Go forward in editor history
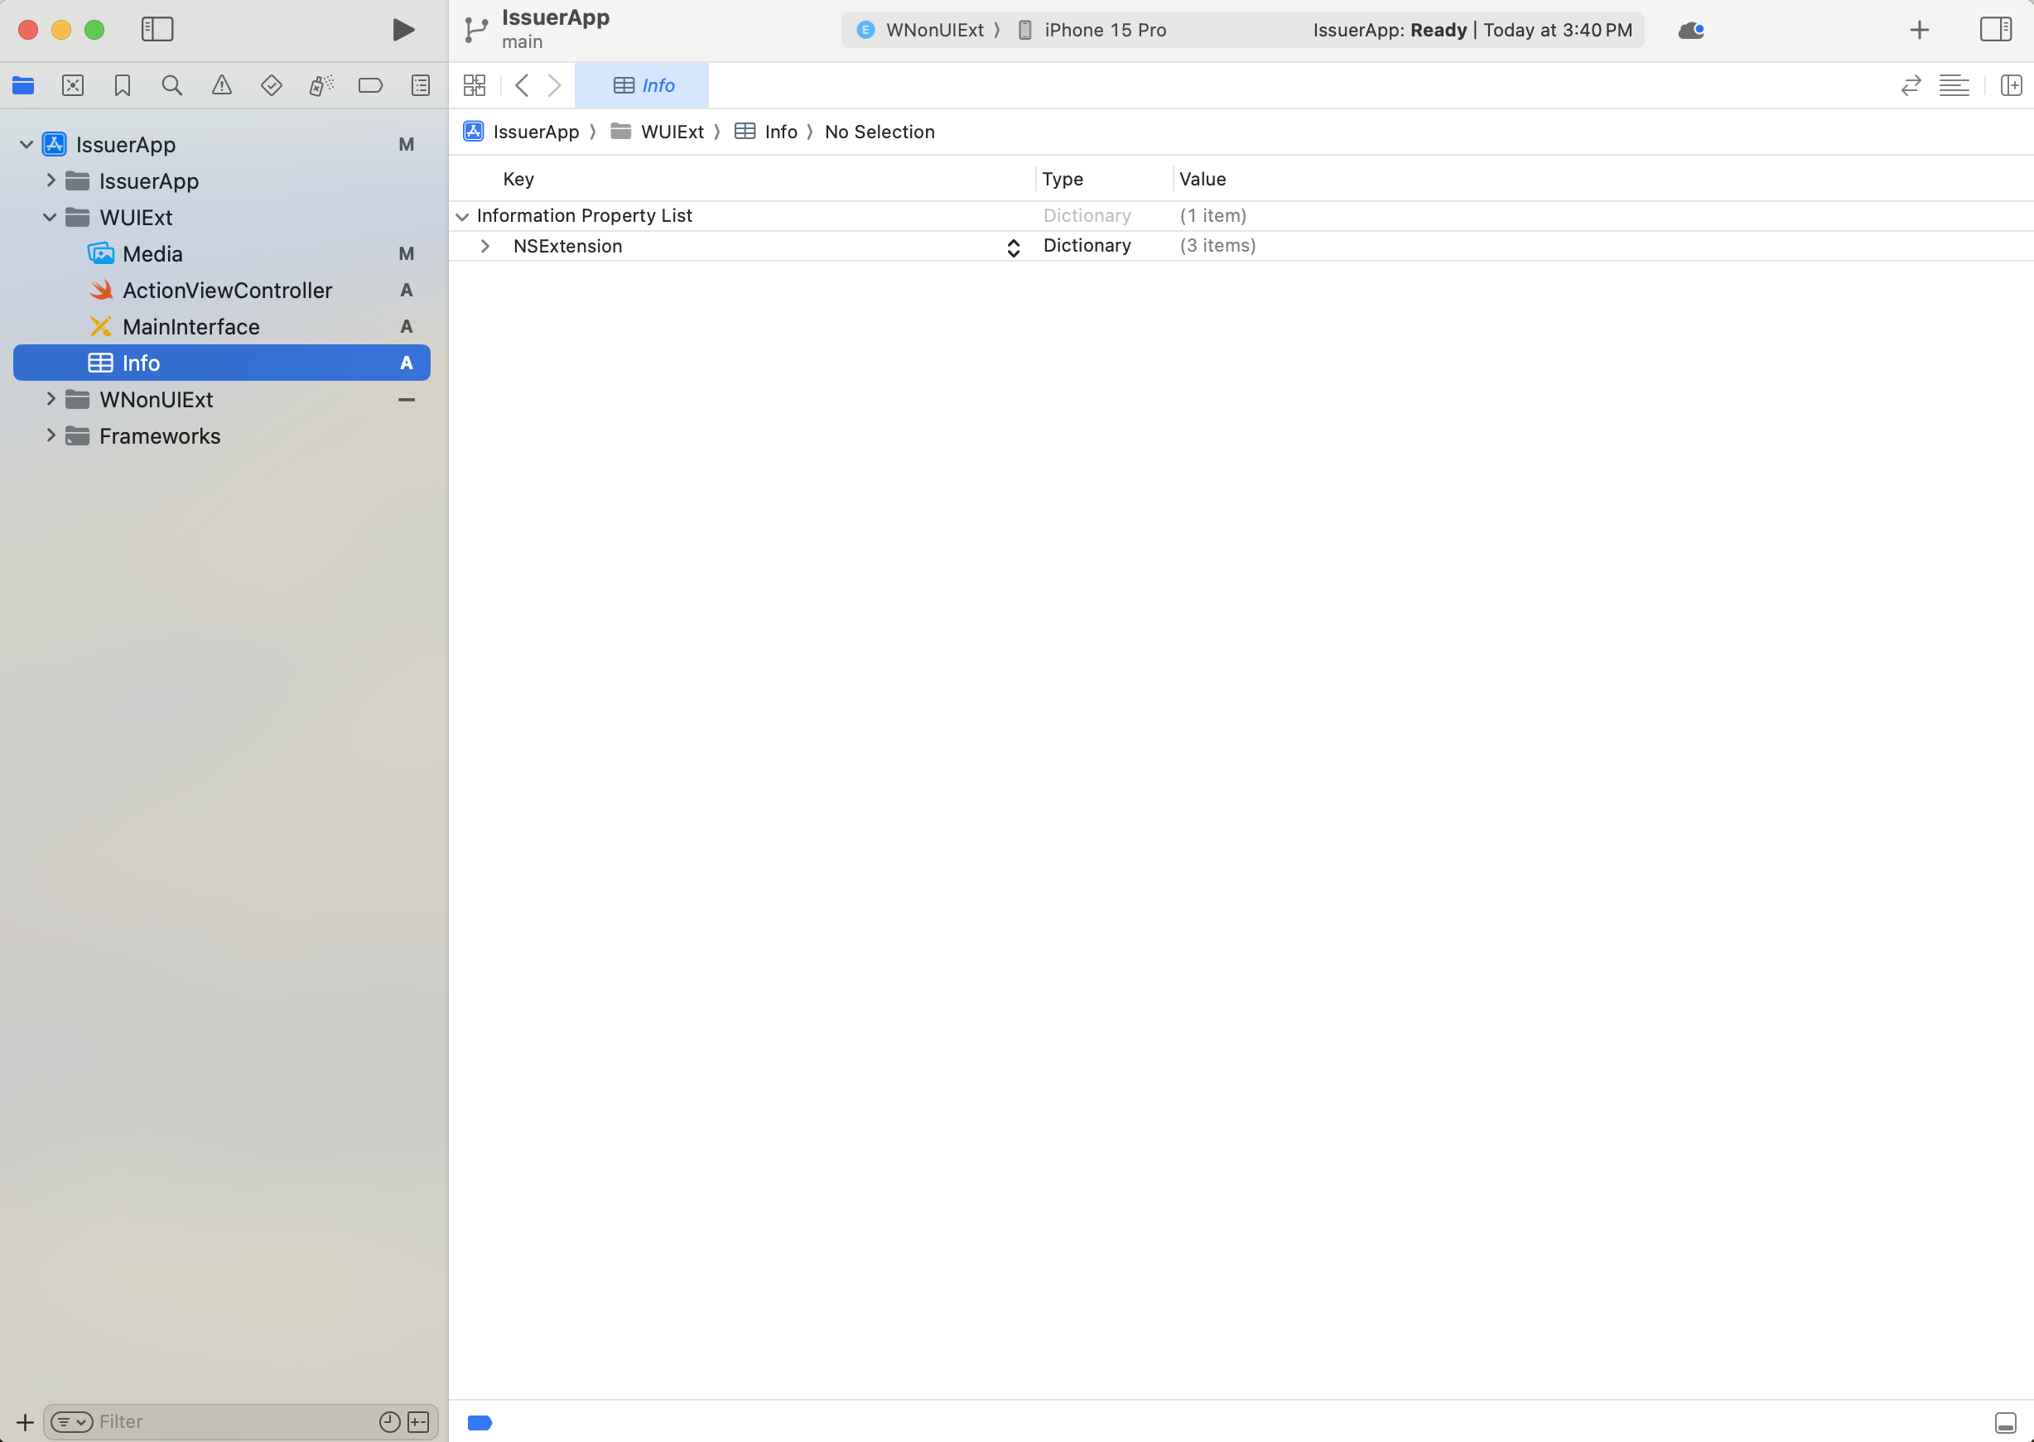Image resolution: width=2034 pixels, height=1442 pixels. (554, 85)
